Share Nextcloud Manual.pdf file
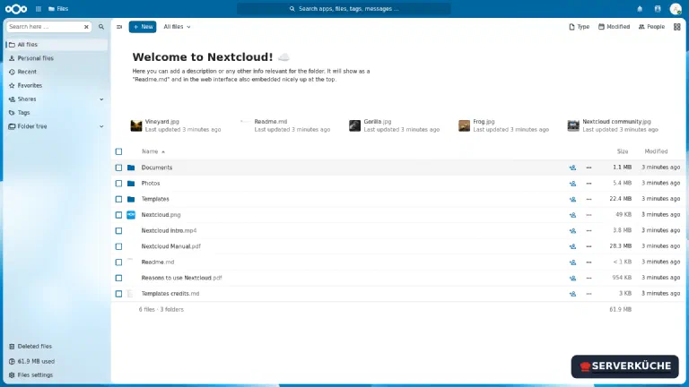Screen dimensions: 689x387 coord(572,246)
